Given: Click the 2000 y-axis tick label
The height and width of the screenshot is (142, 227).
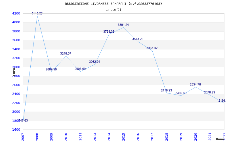Looking at the screenshot, I should point(16,112).
